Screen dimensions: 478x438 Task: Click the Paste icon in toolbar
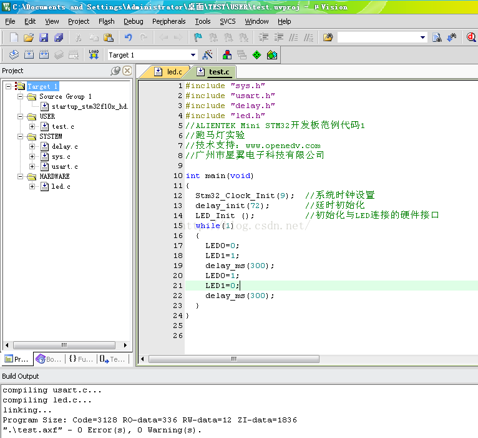[109, 37]
